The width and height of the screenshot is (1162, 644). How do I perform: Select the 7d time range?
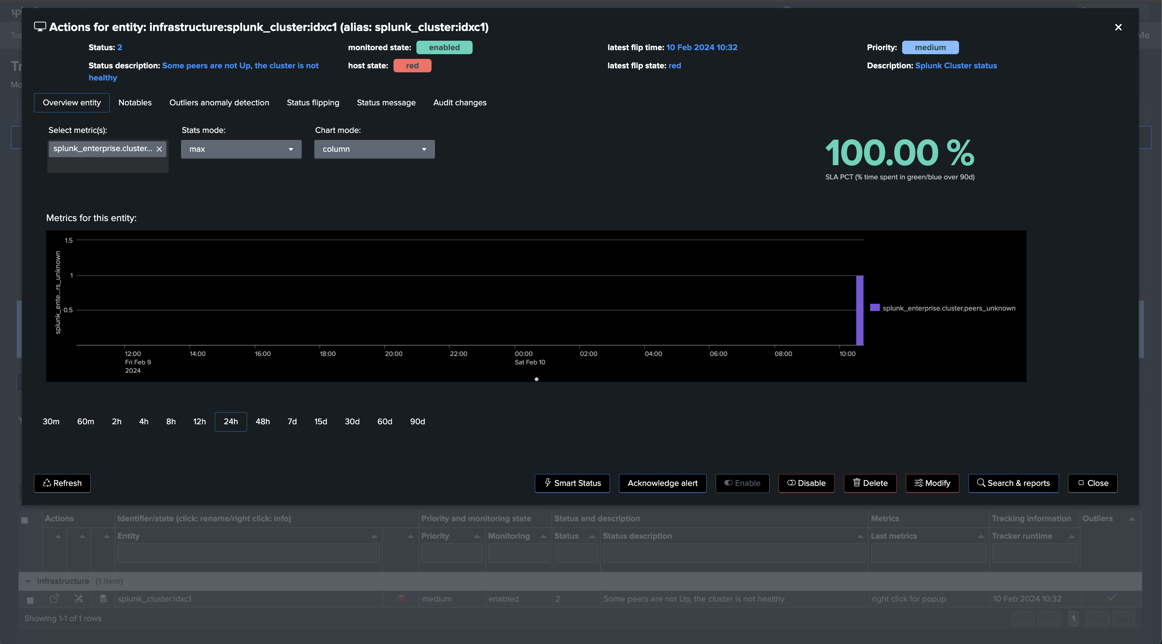[292, 422]
